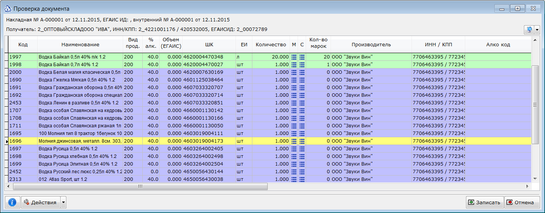Open the M list icon in row 1998
The width and height of the screenshot is (545, 213).
coord(294,64)
